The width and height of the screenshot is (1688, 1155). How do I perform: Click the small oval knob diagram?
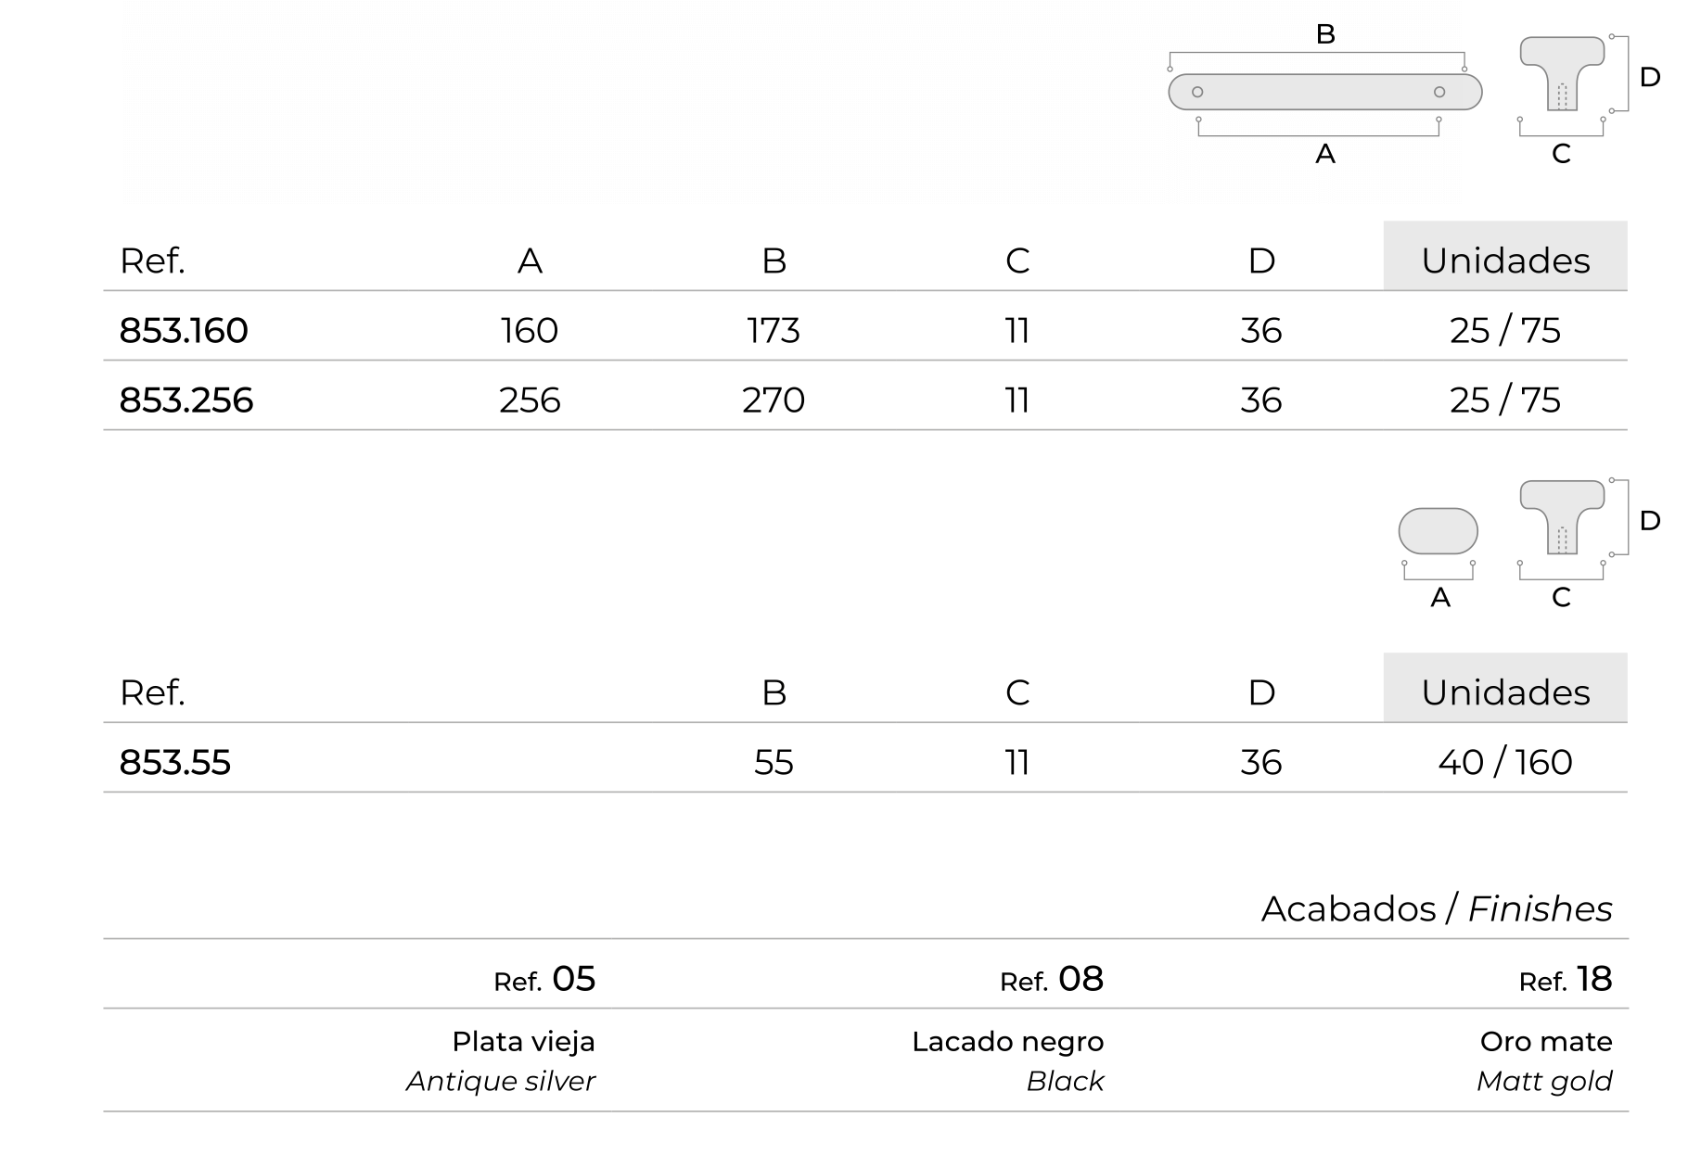[x=1438, y=531]
